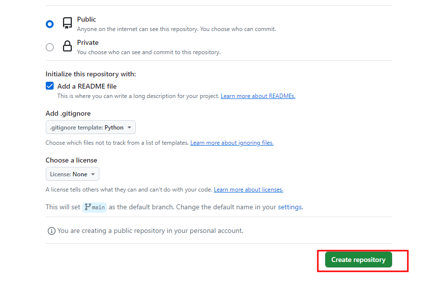The image size is (429, 292).
Task: Click the Add a README file label
Action: 87,86
